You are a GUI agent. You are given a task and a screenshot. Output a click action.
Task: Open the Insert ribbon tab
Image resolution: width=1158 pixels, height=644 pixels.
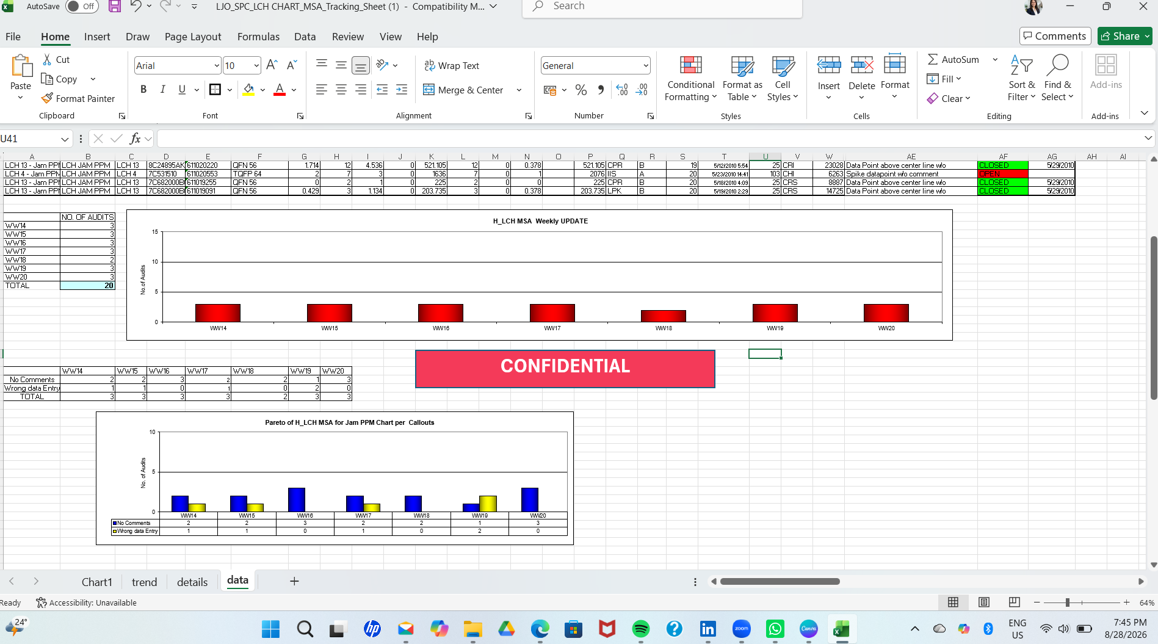[x=97, y=37]
